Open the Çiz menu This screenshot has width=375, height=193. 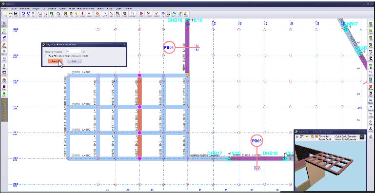click(x=44, y=9)
